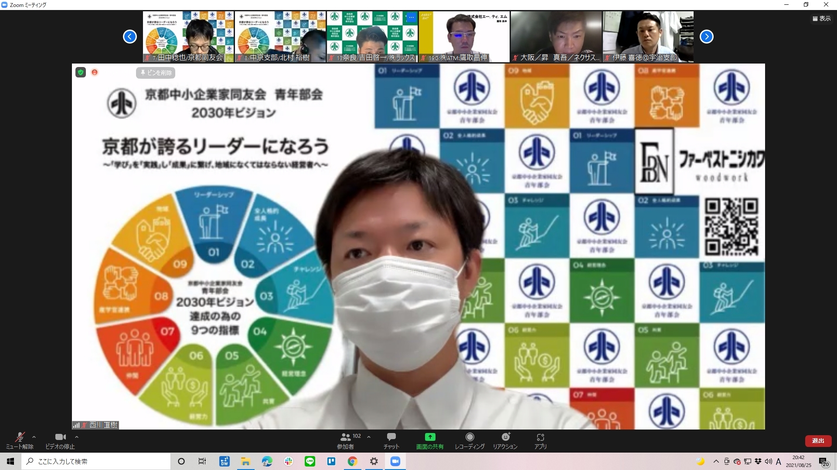Open Zoom apps (アプリ)
This screenshot has height=470, width=837.
tap(541, 441)
